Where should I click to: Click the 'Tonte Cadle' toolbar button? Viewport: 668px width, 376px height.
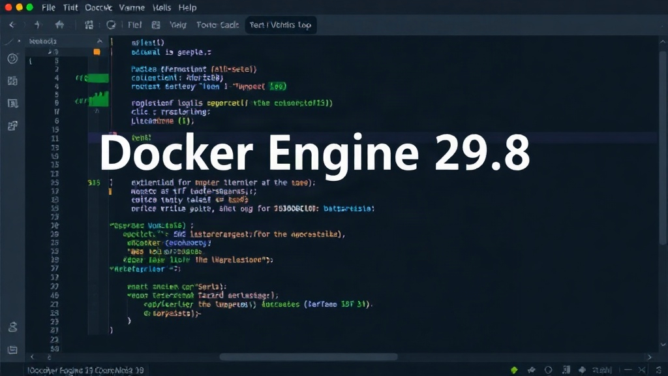pos(218,25)
